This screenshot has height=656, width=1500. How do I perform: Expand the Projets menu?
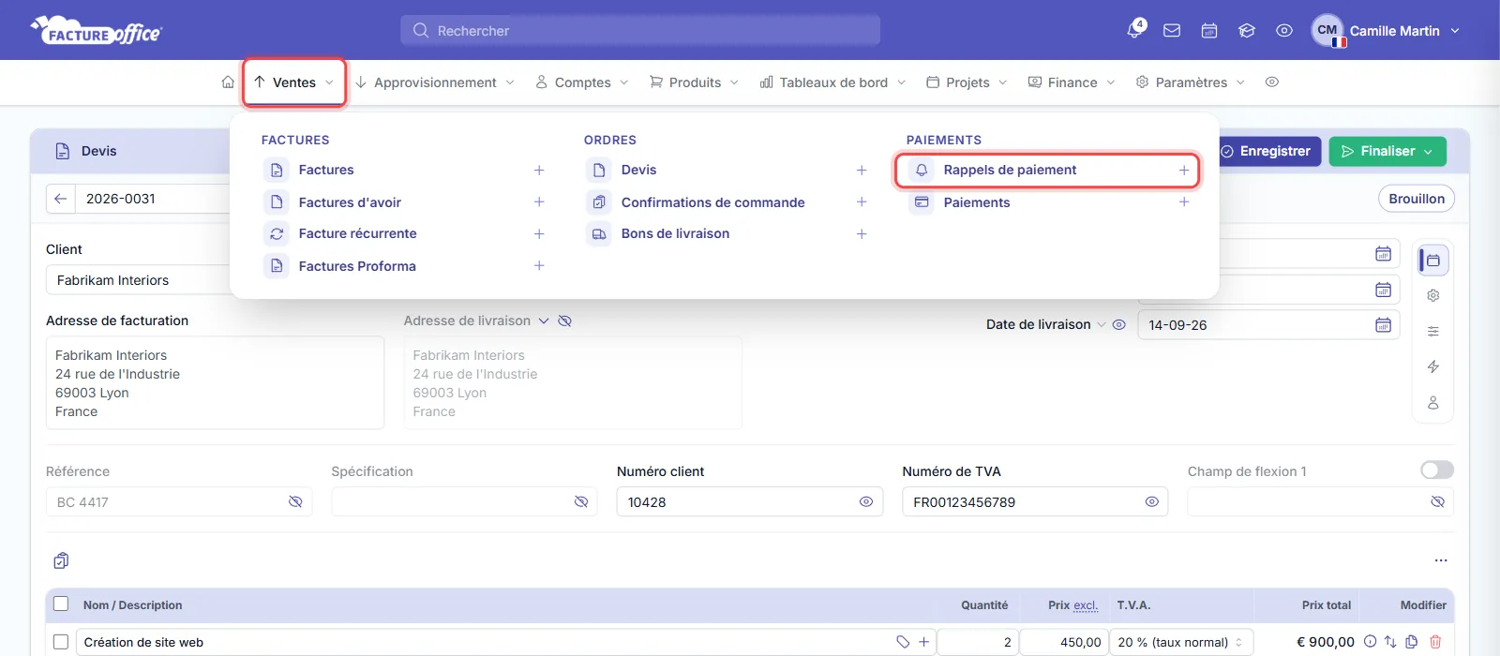tap(967, 82)
